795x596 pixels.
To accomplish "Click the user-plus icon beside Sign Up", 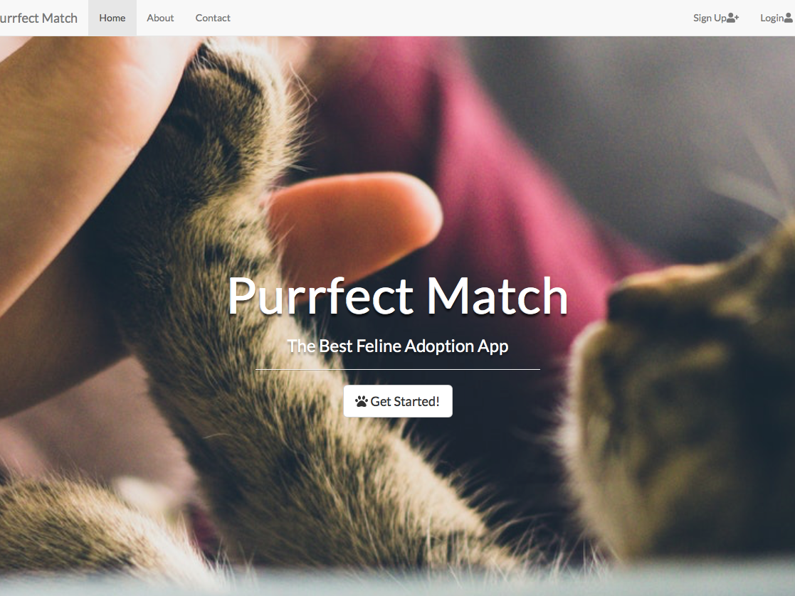I will pyautogui.click(x=733, y=18).
